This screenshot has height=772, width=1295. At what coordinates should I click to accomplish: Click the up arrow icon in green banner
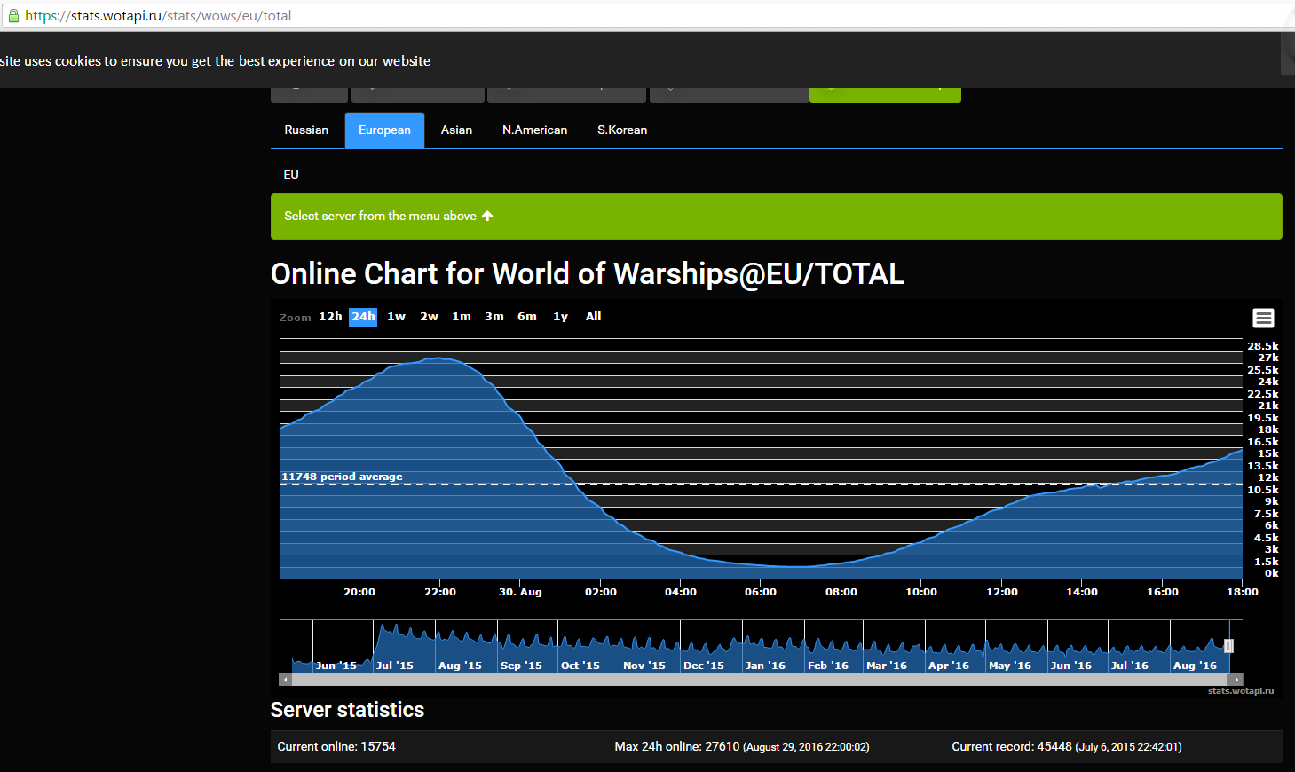(487, 216)
